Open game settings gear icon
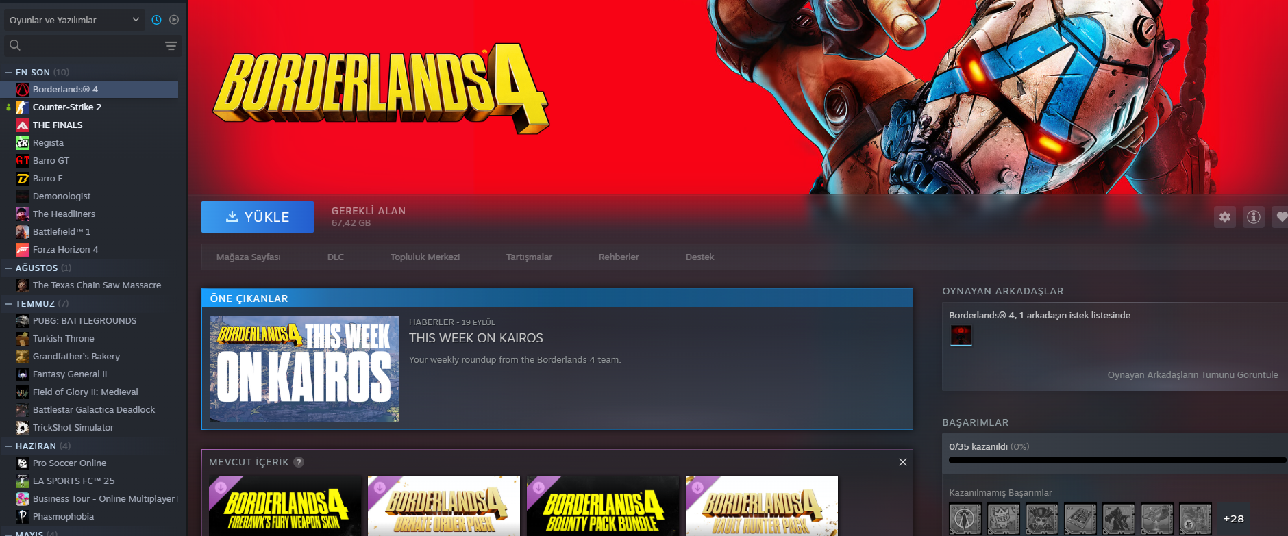 click(1225, 217)
